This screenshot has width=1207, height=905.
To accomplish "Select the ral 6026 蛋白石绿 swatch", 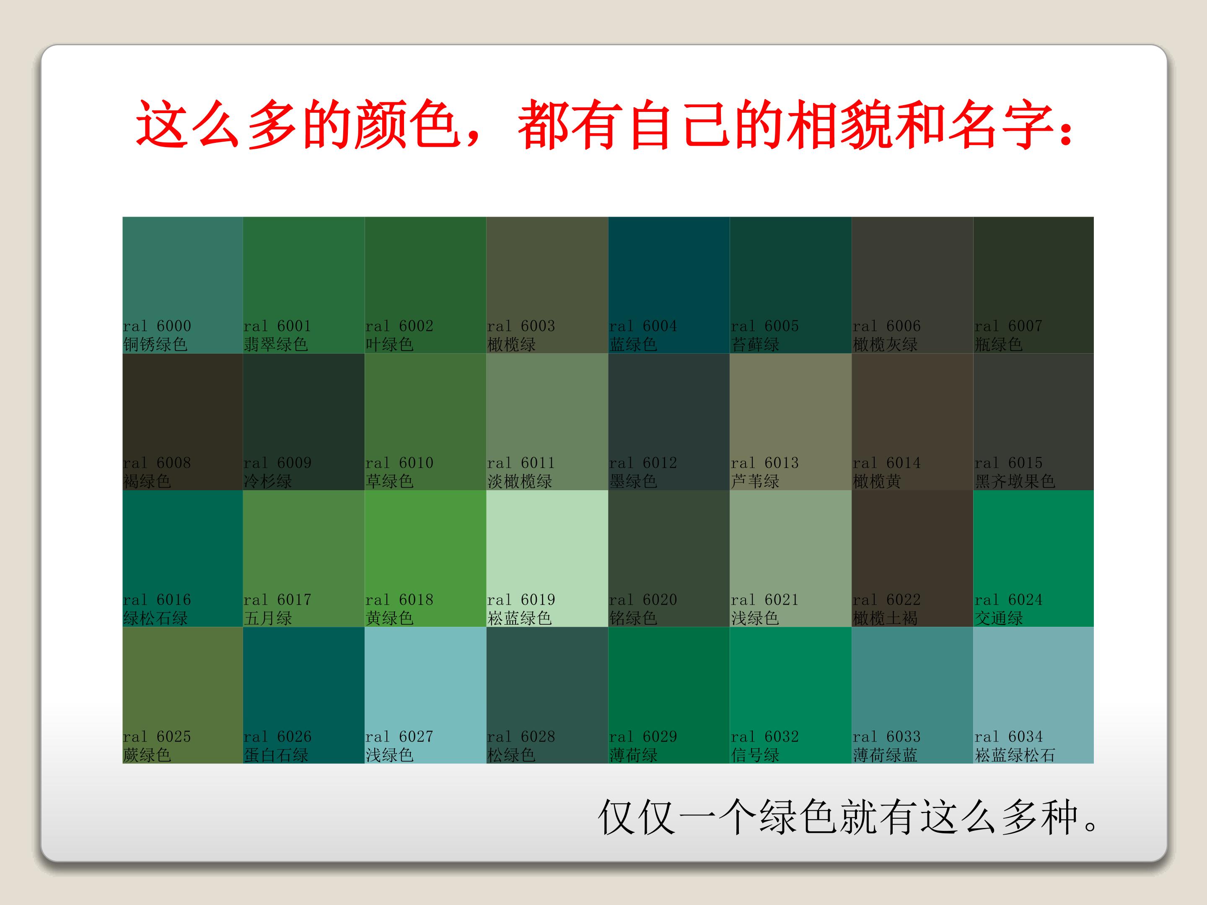I will tap(304, 696).
